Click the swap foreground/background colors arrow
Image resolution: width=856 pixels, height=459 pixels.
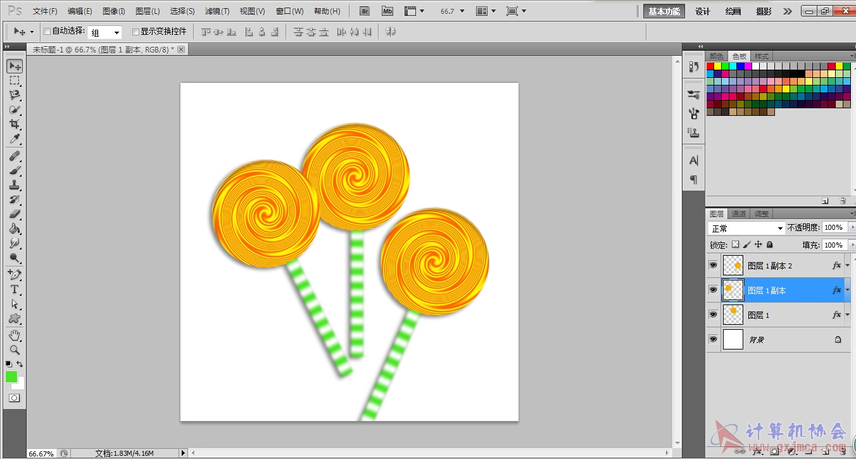[20, 364]
